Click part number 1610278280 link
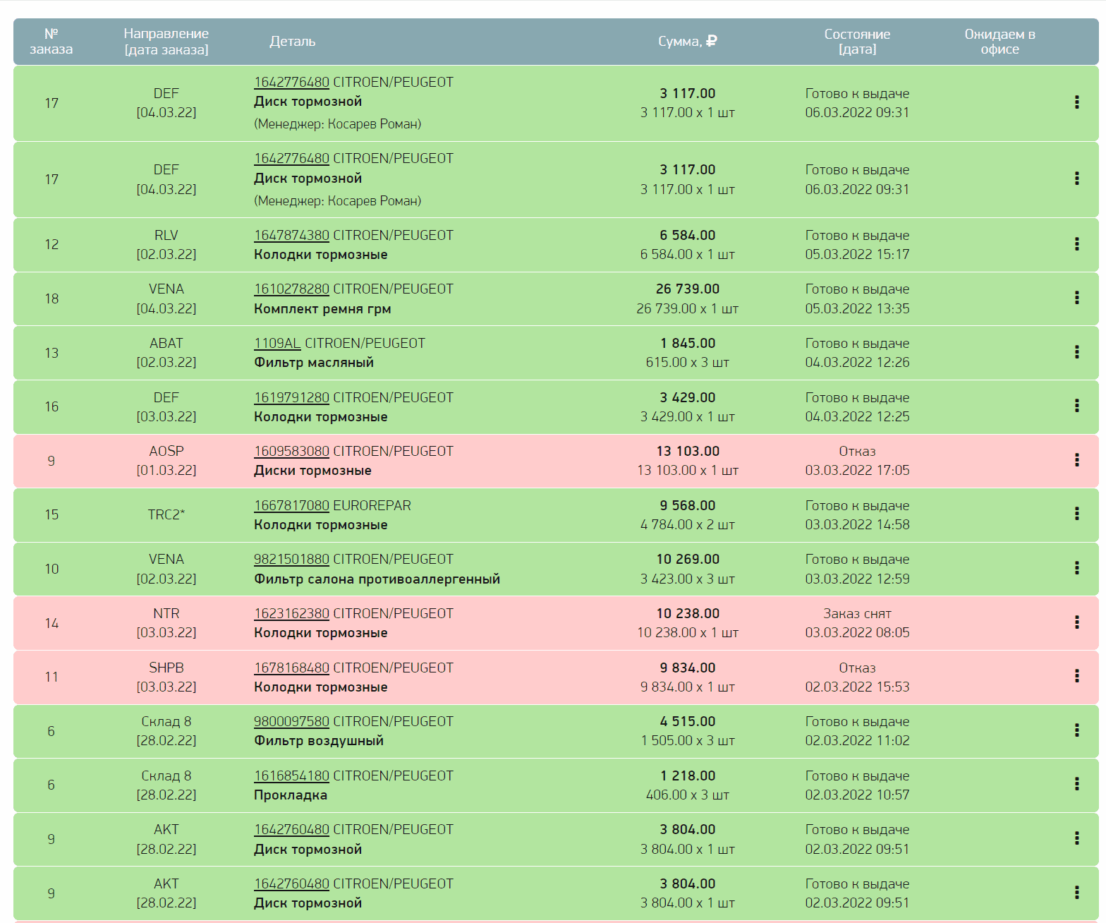Viewport: 1106px width, 923px height. pos(291,289)
